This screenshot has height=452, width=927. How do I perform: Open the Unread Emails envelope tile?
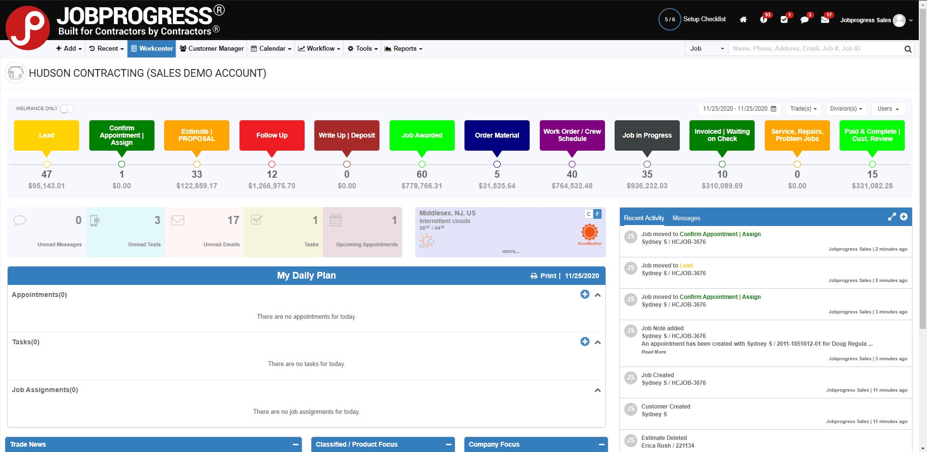tap(205, 232)
